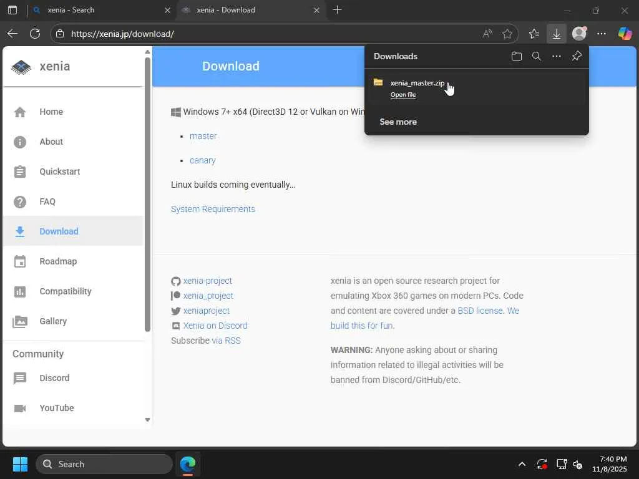
Task: Click the xenia_master.zip download entry
Action: tap(476, 87)
